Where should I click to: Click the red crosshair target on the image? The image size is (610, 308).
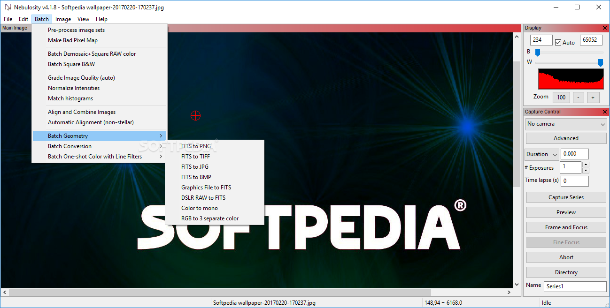click(x=195, y=115)
